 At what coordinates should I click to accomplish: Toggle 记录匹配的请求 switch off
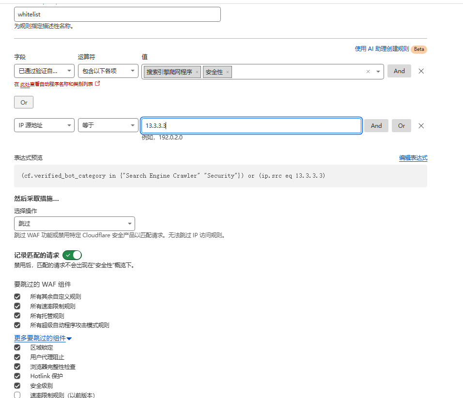coord(72,255)
